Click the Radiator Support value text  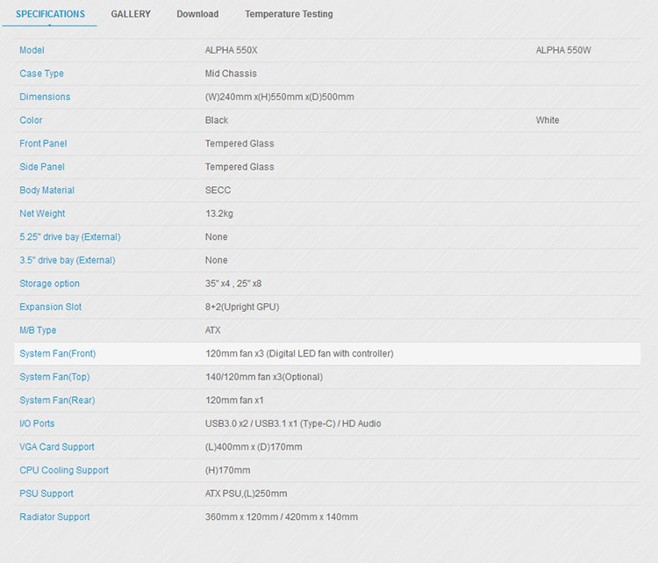pyautogui.click(x=282, y=517)
